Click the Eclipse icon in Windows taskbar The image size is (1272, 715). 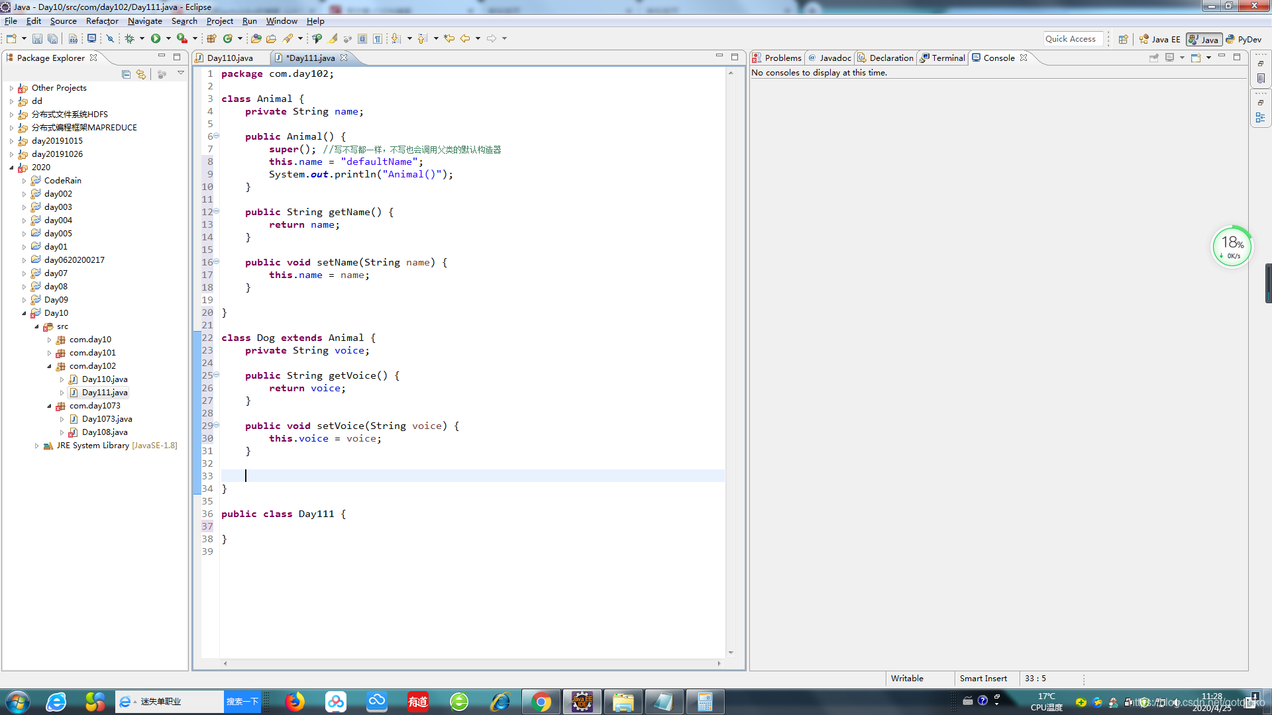pos(582,702)
